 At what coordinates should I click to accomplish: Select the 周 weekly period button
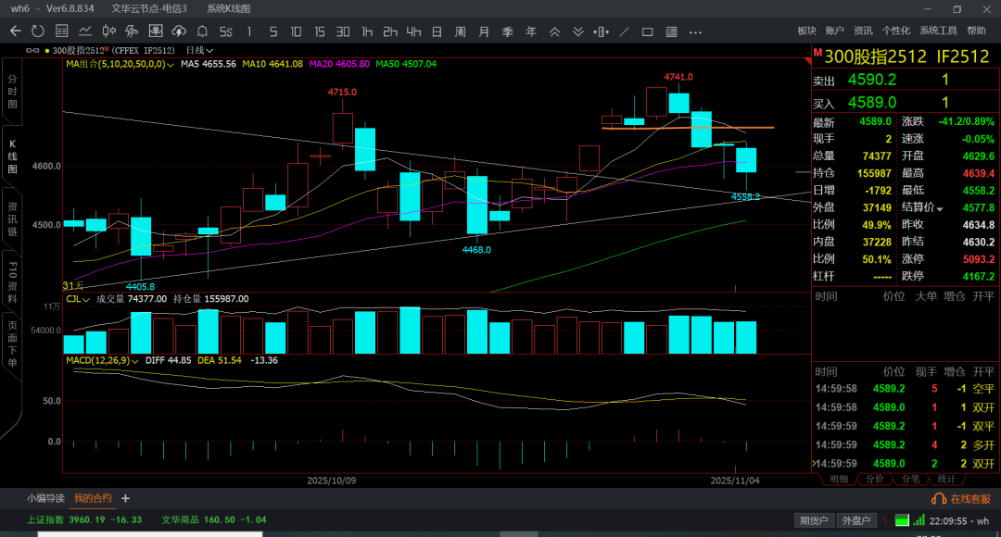click(461, 31)
